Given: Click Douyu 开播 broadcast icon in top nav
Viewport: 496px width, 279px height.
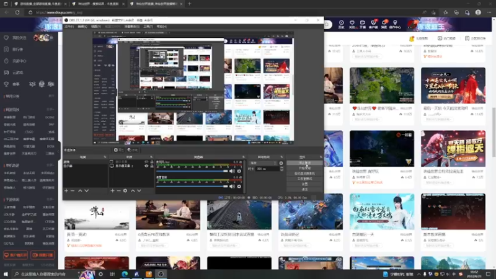Looking at the screenshot, I should (x=363, y=24).
